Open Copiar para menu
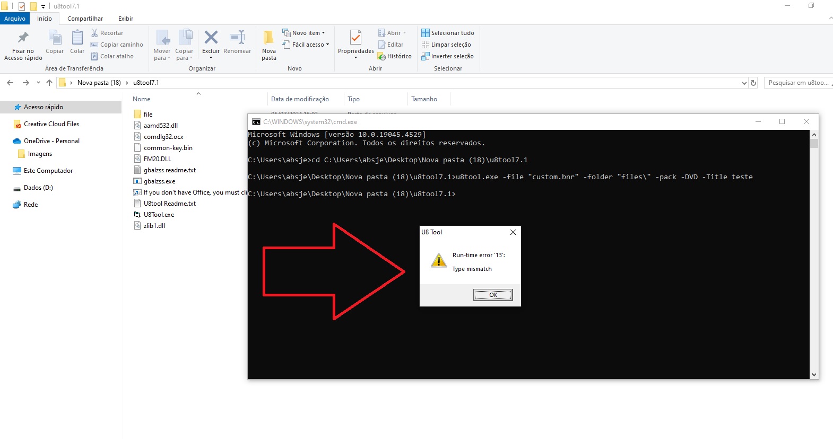 tap(184, 45)
